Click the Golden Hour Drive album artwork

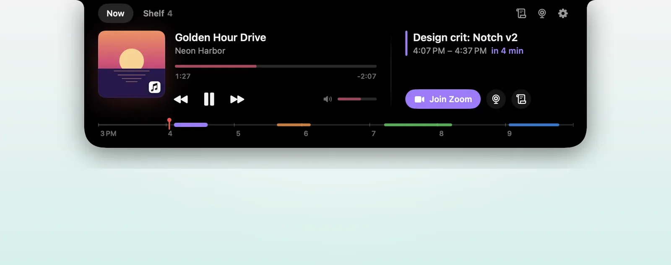pos(132,64)
